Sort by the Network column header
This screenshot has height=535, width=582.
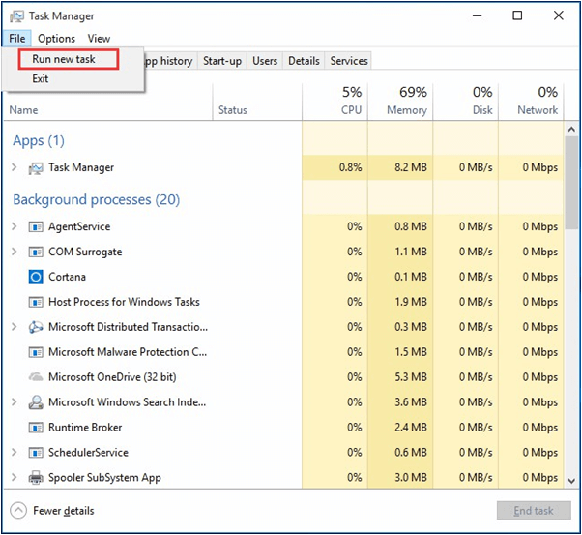[x=531, y=102]
